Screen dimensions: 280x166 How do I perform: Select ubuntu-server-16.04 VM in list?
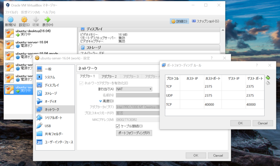click(41, 44)
